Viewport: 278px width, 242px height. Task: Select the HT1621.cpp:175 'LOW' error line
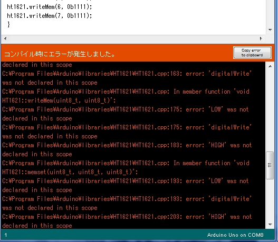click(x=126, y=114)
